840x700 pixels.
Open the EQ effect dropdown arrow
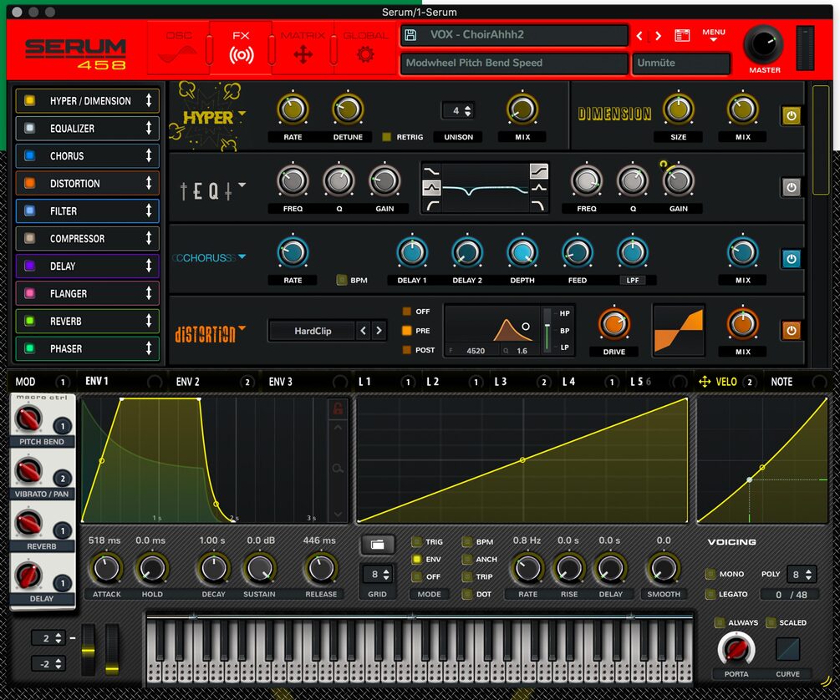(242, 185)
